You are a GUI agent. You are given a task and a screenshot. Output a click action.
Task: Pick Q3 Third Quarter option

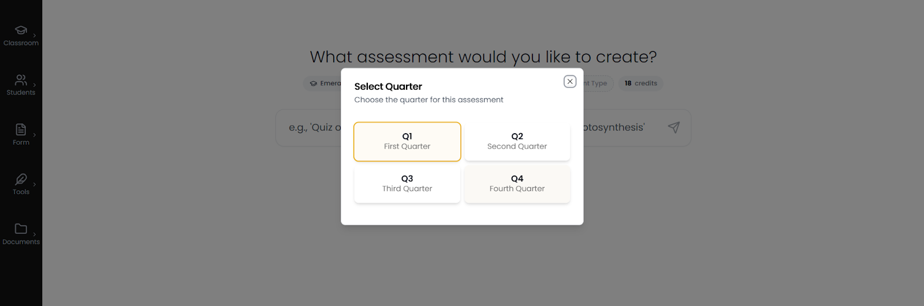[x=407, y=184]
